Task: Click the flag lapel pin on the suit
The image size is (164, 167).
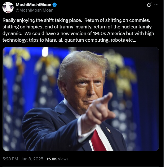Action: pyautogui.click(x=108, y=130)
